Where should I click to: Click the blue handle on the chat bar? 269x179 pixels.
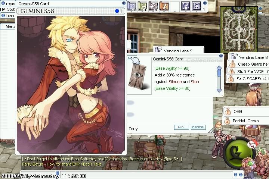pyautogui.click(x=58, y=173)
